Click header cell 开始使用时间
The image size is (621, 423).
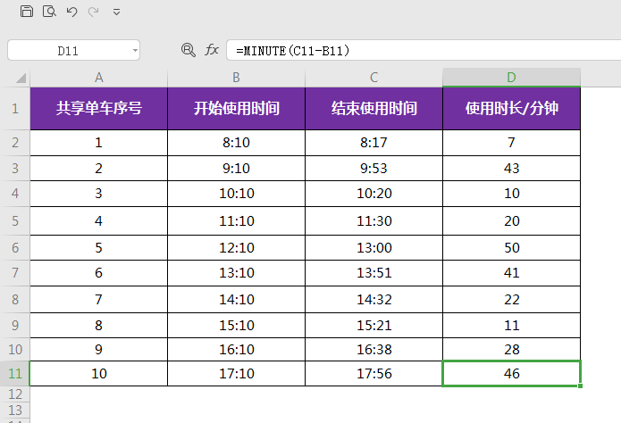pos(236,109)
